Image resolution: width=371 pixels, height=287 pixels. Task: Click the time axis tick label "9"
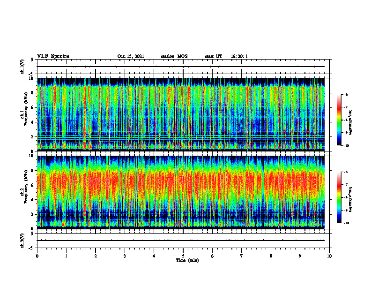(300, 256)
